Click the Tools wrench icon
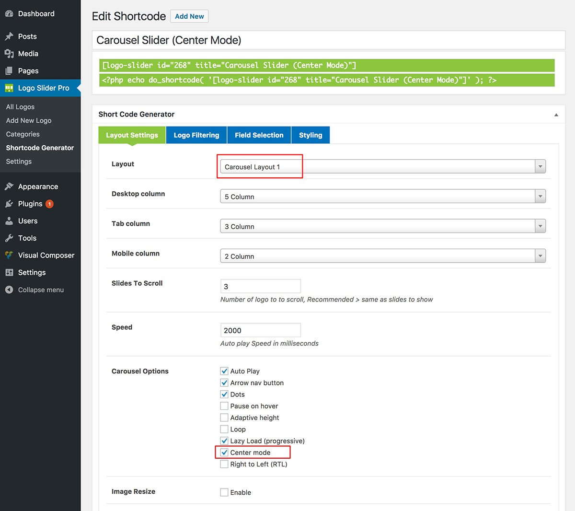This screenshot has width=575, height=511. [x=9, y=238]
